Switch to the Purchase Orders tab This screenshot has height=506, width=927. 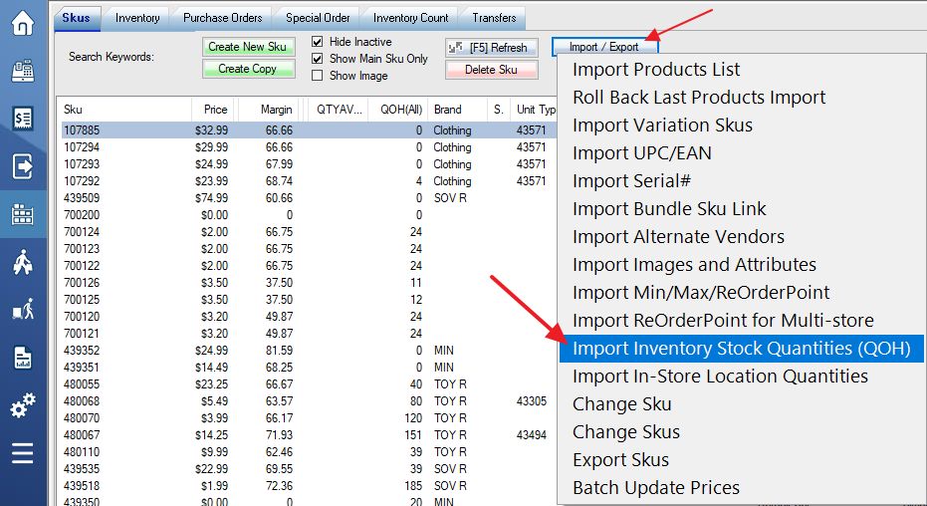[x=222, y=18]
